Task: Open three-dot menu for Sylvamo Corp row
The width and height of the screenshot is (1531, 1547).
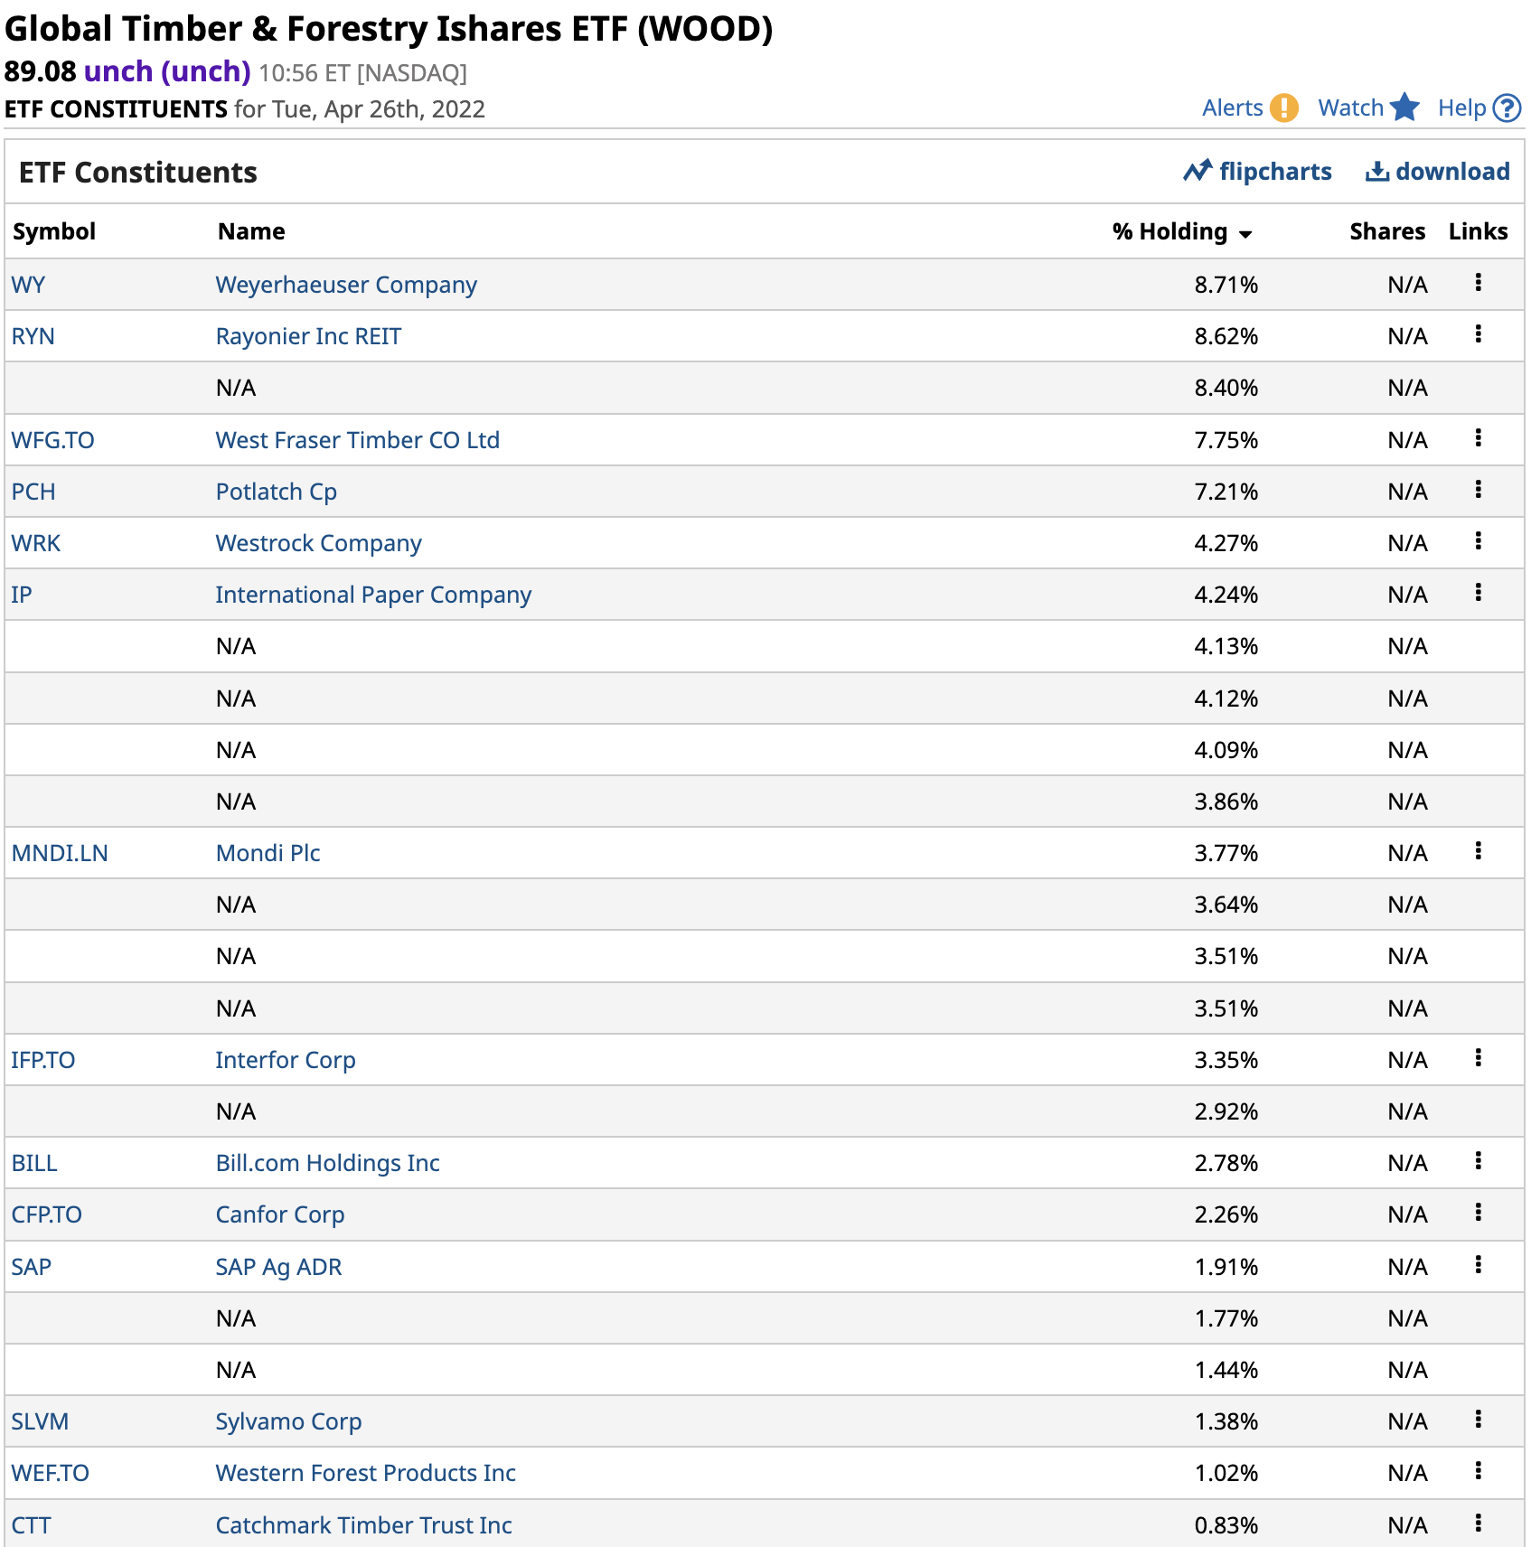Action: click(x=1478, y=1420)
